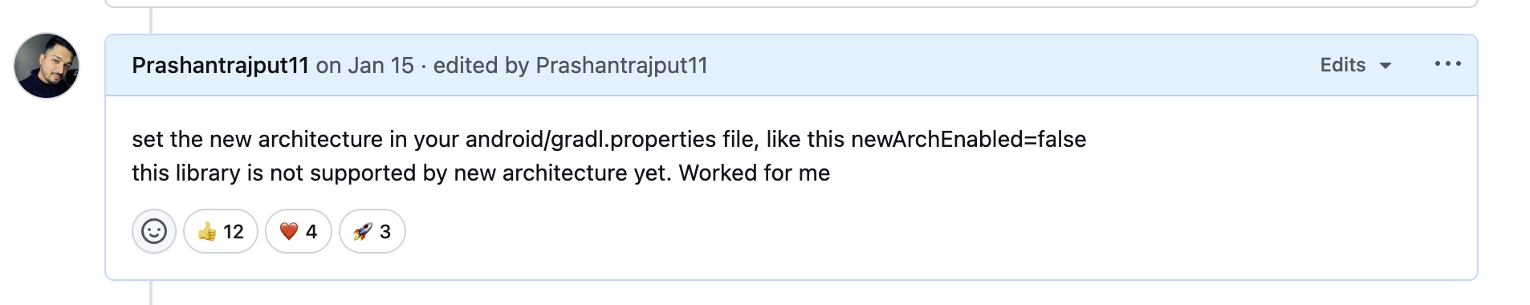This screenshot has width=1530, height=305.
Task: Click the caret arrow beside Edits
Action: [1385, 66]
